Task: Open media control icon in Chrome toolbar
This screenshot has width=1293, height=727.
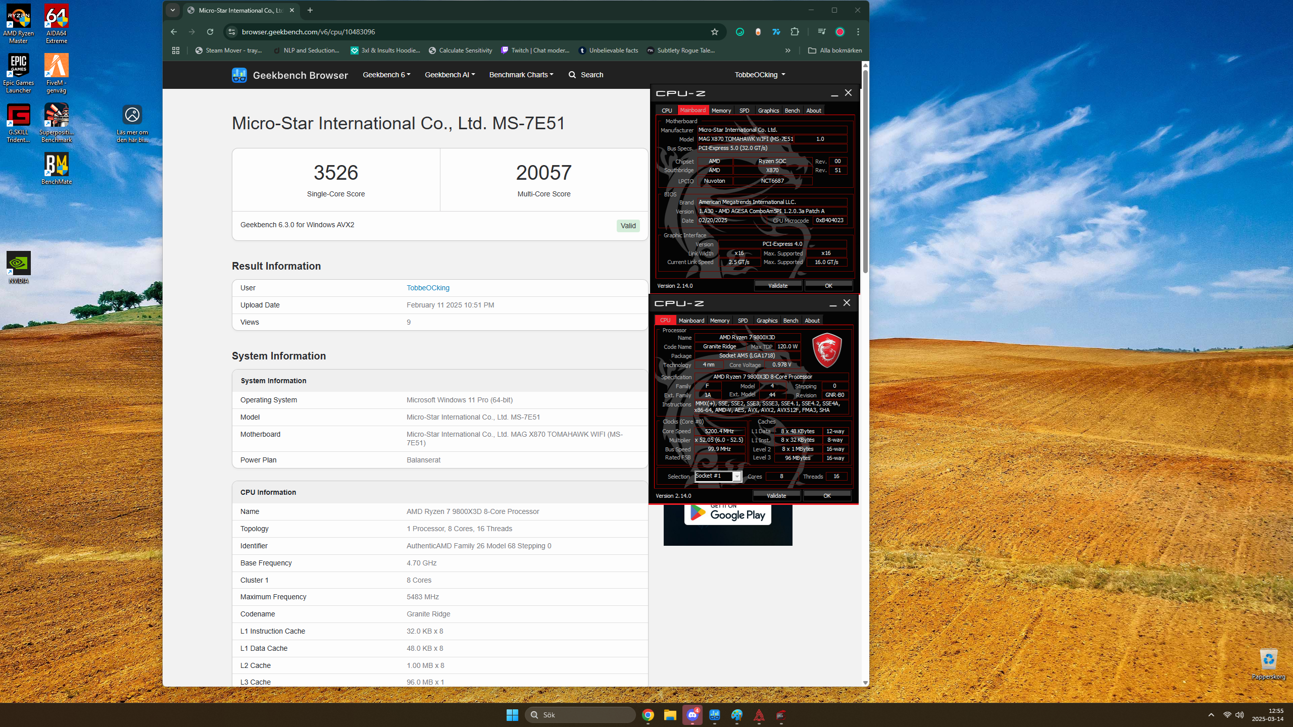Action: click(822, 32)
